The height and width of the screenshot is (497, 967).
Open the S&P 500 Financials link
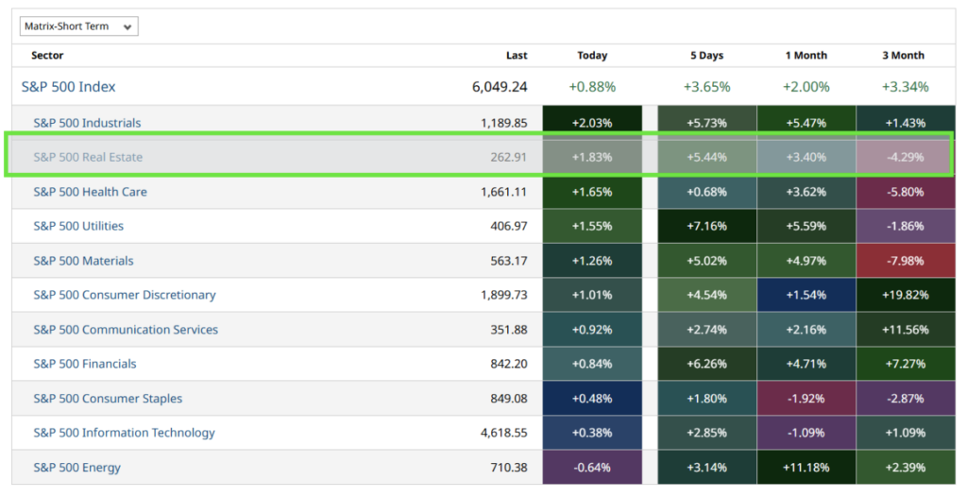pyautogui.click(x=84, y=364)
